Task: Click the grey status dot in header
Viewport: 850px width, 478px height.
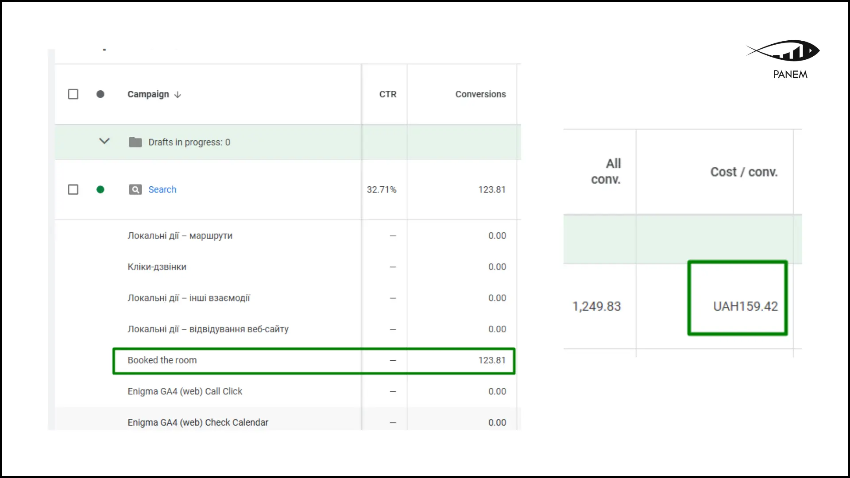Action: [100, 94]
